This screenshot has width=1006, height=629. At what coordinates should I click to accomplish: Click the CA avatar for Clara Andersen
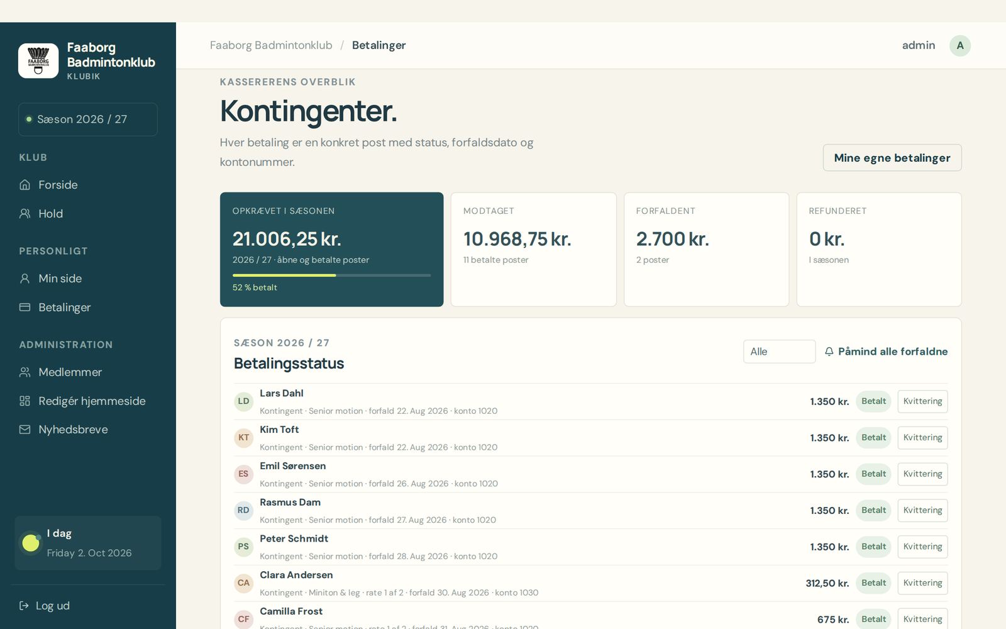pyautogui.click(x=243, y=583)
